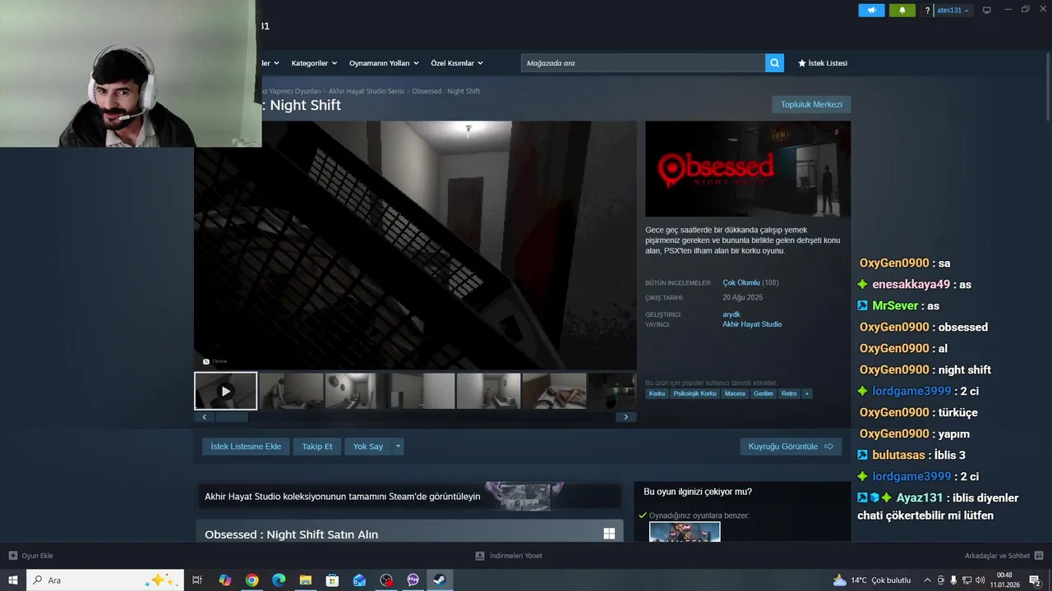Click Kuyruğu Görüntüle queue button

[x=791, y=447]
